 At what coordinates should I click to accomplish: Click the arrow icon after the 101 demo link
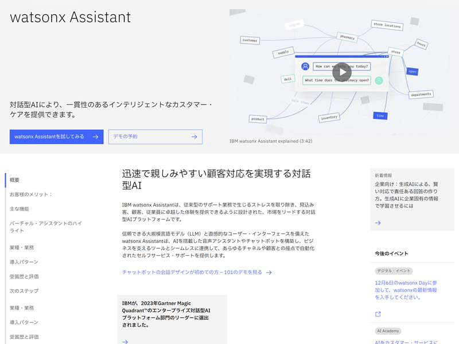pos(269,272)
